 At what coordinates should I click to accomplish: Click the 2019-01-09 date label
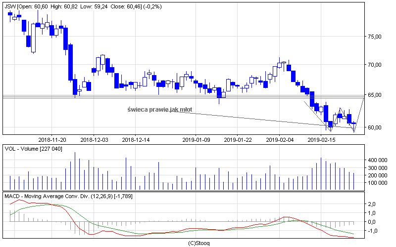click(x=196, y=140)
